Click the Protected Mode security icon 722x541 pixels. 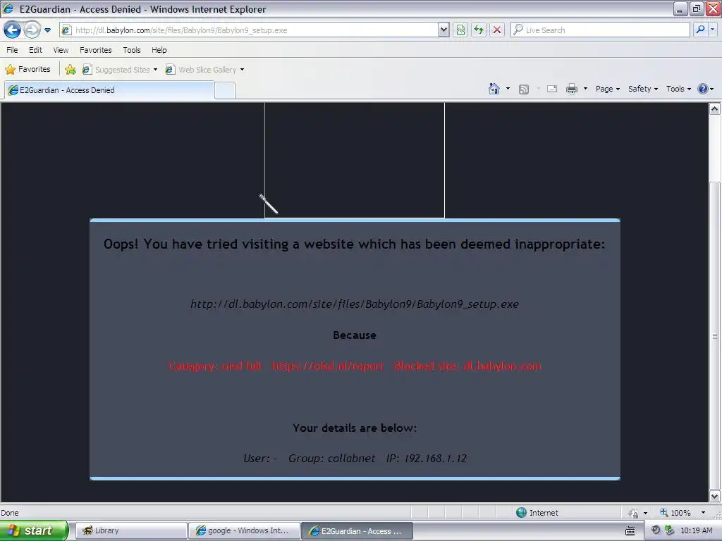[x=634, y=513]
